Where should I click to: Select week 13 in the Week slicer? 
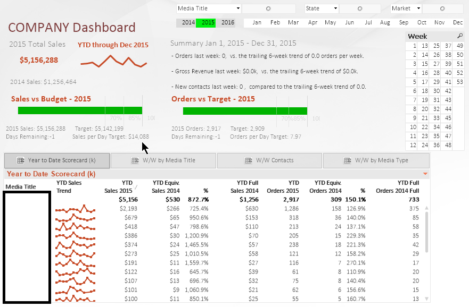[x=423, y=45]
